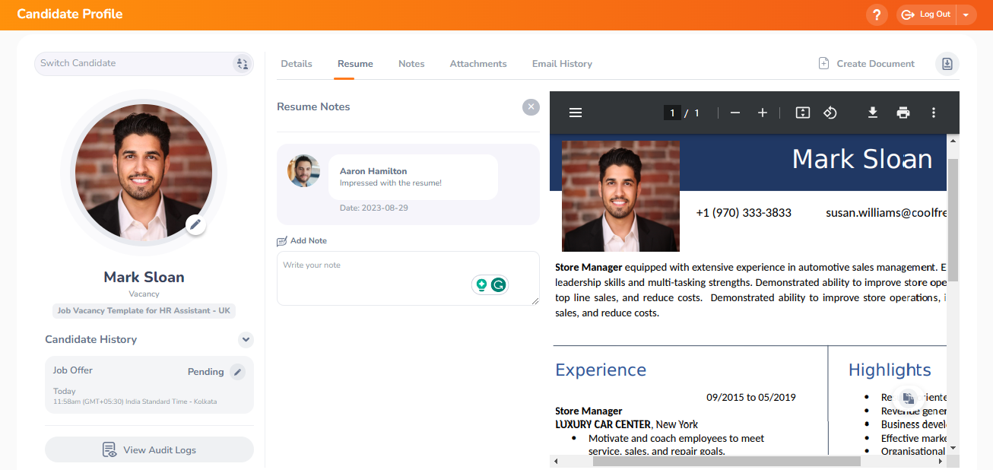Click the Grammarly G icon
Screen dimensions: 993x470
[499, 285]
